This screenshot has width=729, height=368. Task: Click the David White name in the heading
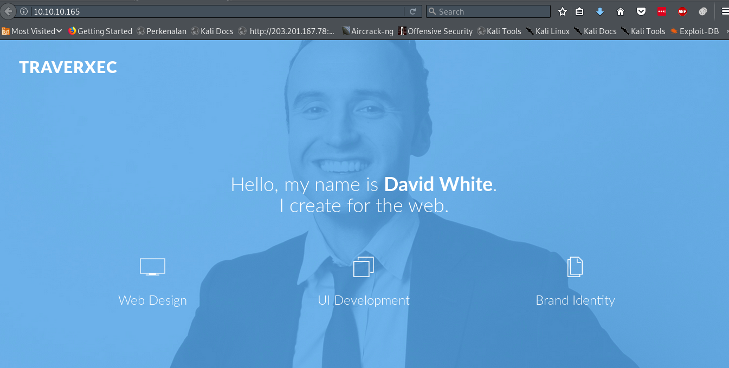[x=438, y=185]
